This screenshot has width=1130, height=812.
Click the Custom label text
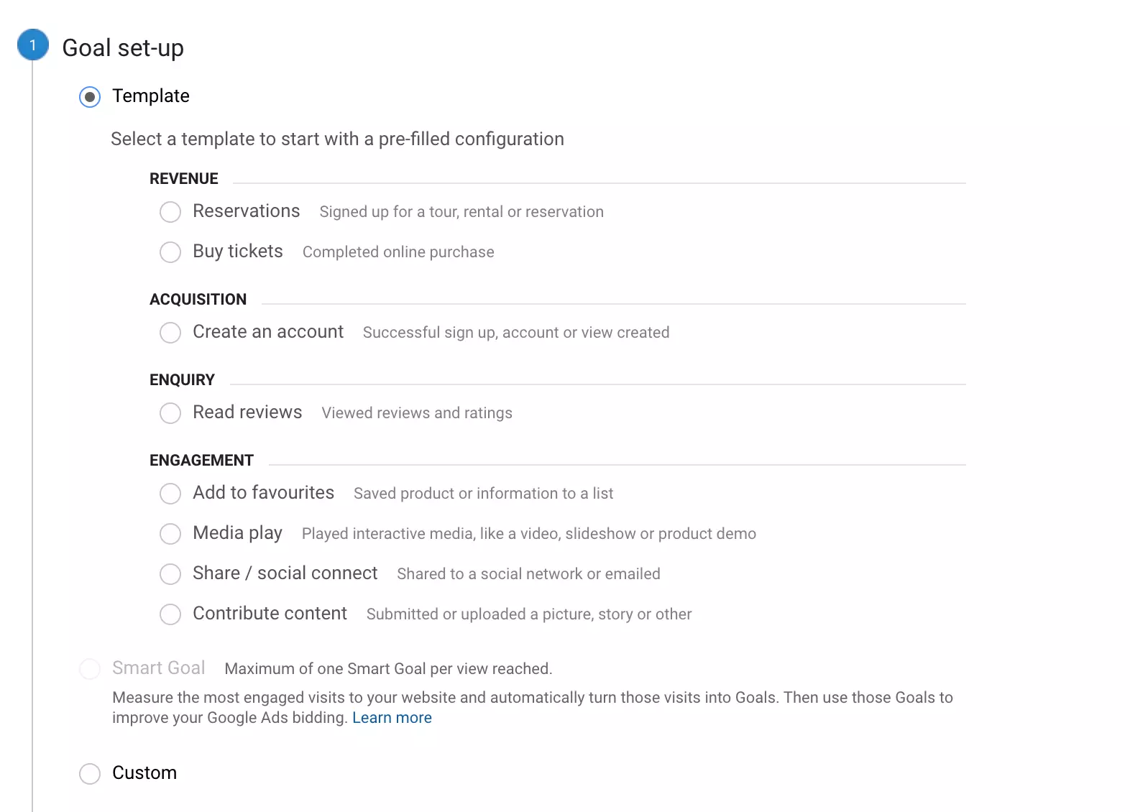tap(144, 773)
